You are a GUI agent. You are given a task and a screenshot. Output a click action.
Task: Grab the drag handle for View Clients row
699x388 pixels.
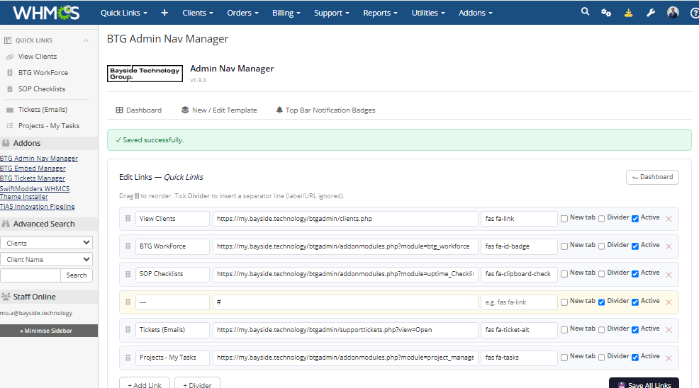pyautogui.click(x=128, y=219)
